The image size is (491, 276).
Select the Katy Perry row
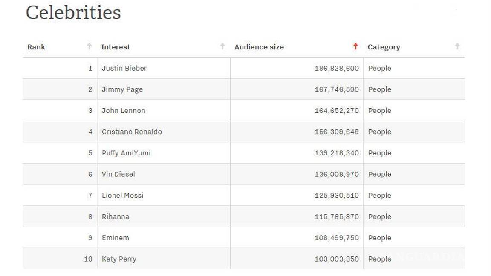point(119,259)
